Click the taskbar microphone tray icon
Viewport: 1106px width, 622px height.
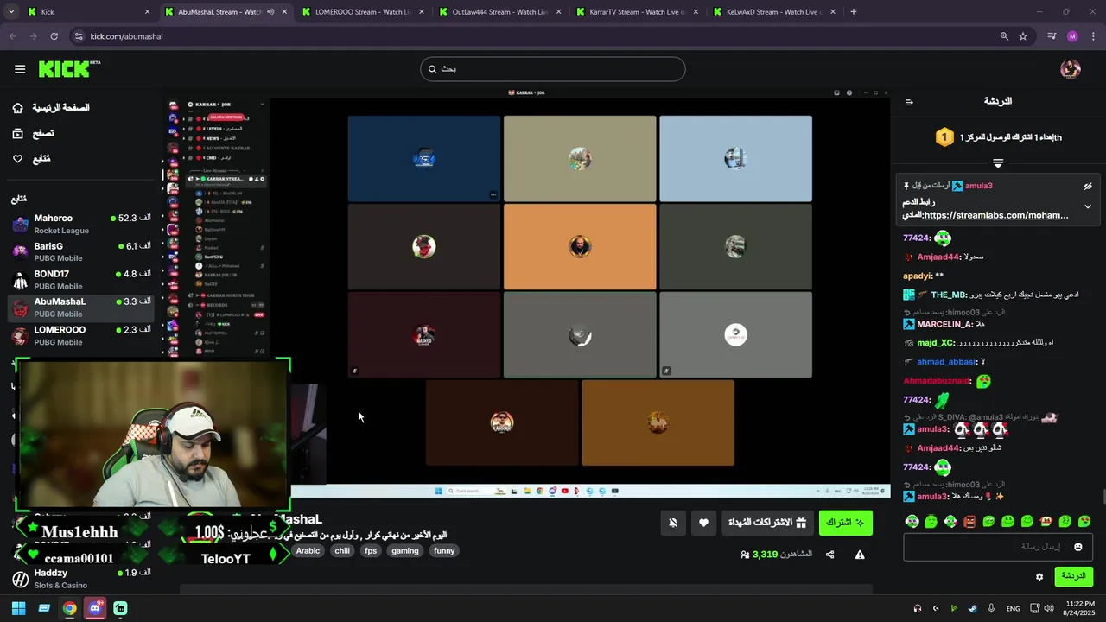[x=991, y=608]
